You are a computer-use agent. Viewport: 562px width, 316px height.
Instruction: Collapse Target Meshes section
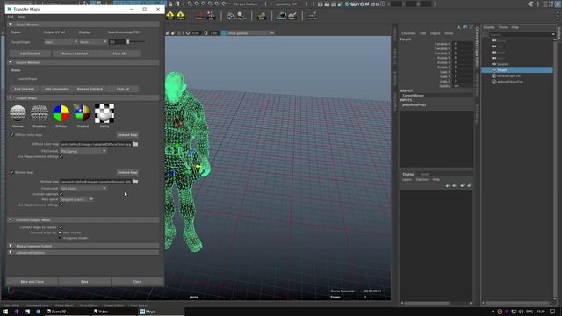click(11, 25)
